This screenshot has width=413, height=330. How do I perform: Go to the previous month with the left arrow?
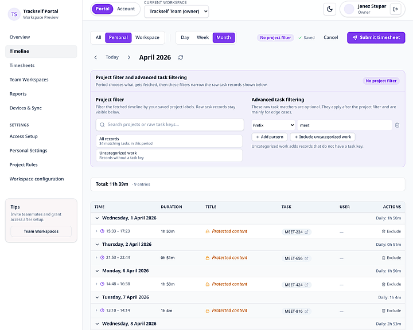tap(96, 57)
